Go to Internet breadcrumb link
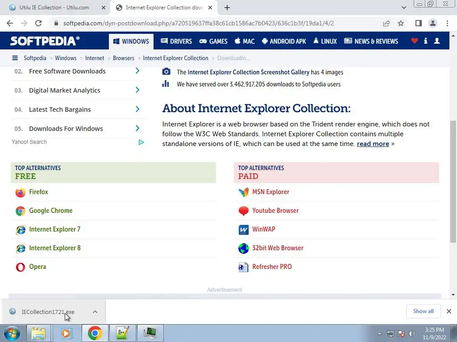The height and width of the screenshot is (342, 457). [x=95, y=58]
